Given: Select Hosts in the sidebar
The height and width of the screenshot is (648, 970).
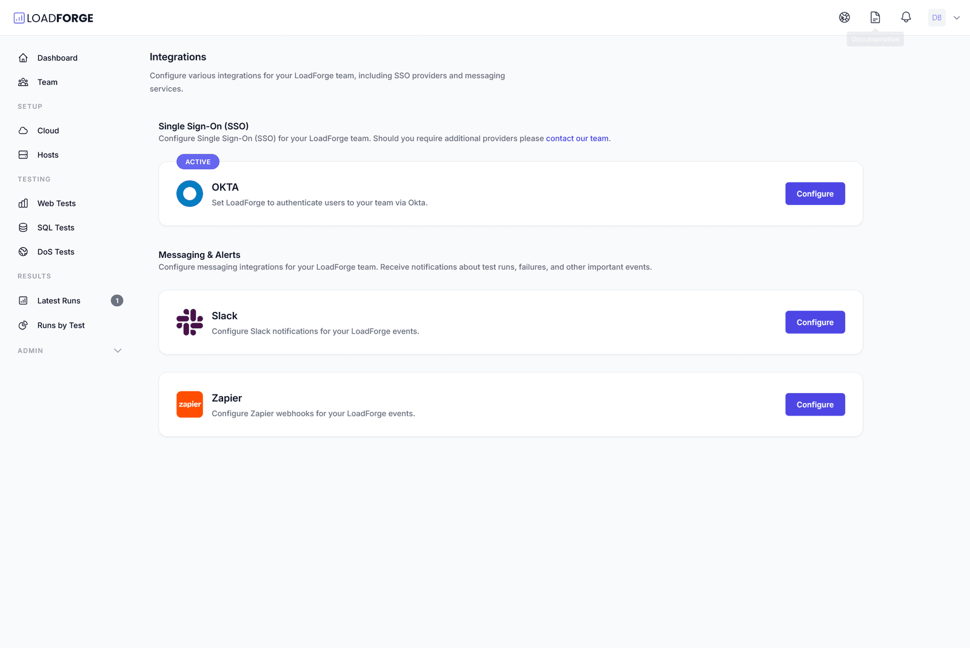Looking at the screenshot, I should pos(48,155).
